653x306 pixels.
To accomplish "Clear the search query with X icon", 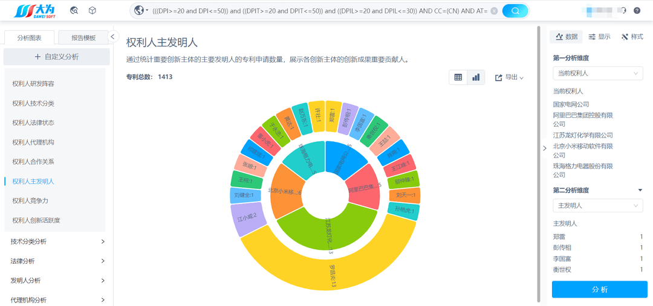I will (494, 11).
